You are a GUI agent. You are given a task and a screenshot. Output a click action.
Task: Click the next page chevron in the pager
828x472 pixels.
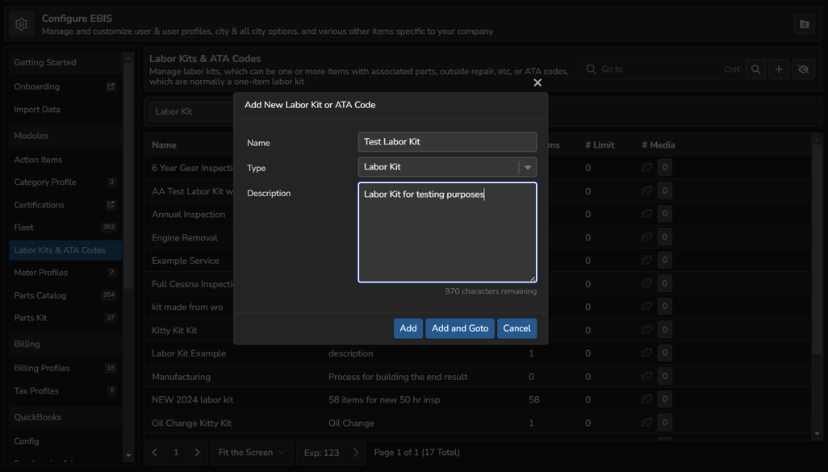(197, 453)
